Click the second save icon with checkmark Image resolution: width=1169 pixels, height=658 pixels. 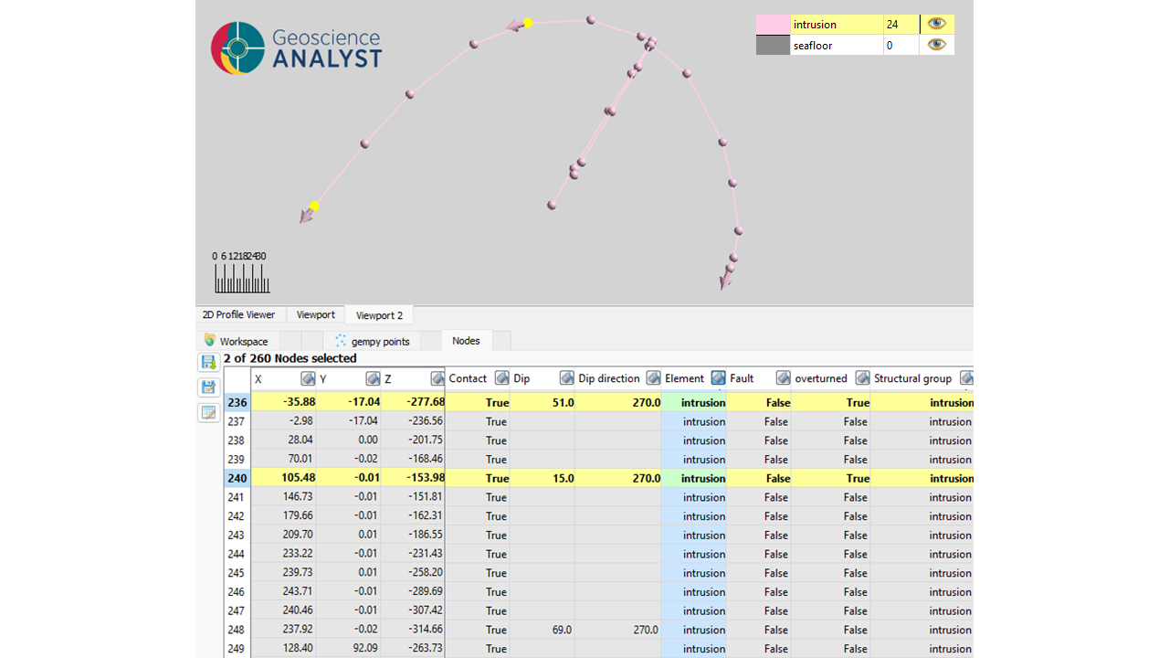(208, 387)
